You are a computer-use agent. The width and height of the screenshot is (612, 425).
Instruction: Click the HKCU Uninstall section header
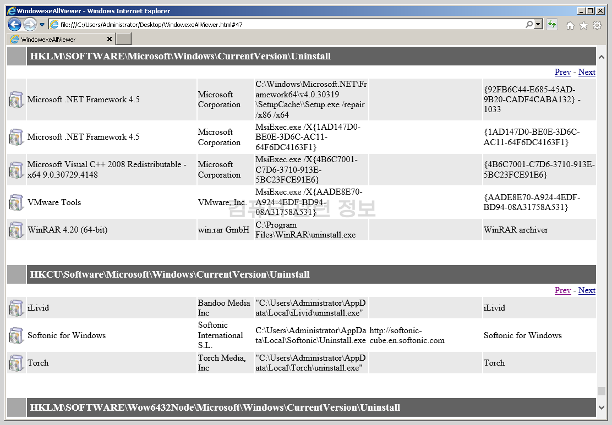point(311,274)
